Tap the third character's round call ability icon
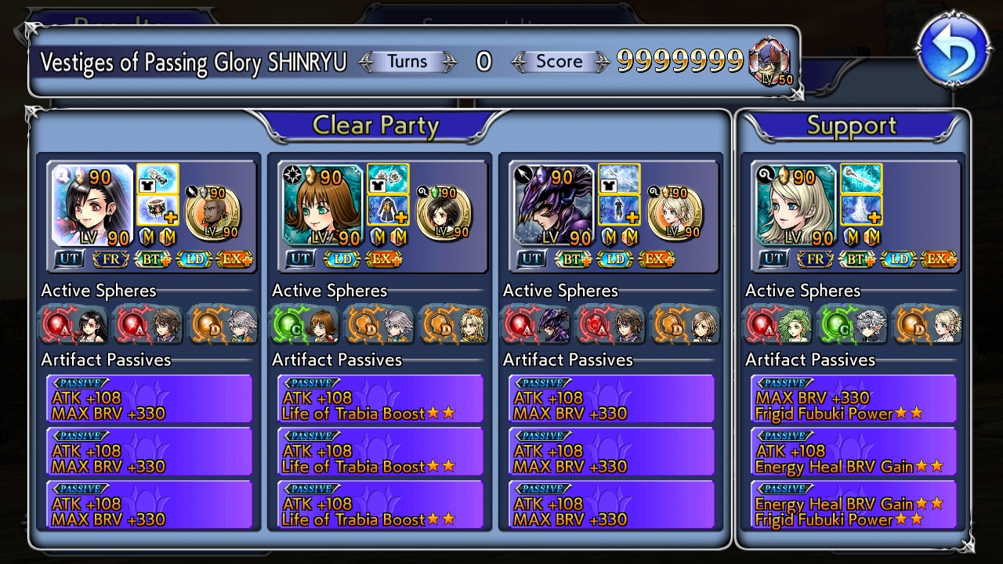 (x=675, y=211)
